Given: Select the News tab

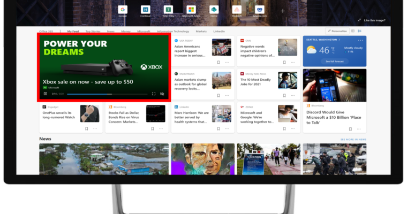Looking at the screenshot, I should [110, 31].
